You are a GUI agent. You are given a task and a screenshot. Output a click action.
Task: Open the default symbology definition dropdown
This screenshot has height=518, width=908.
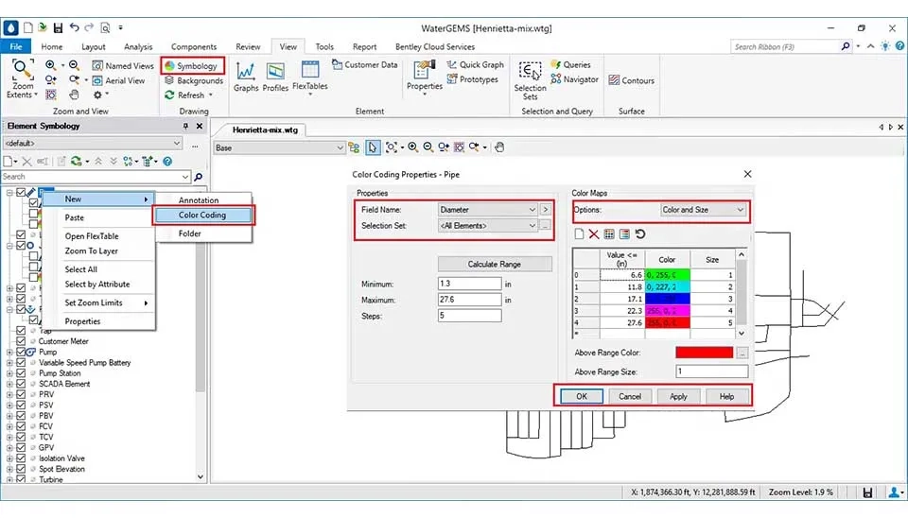click(x=93, y=143)
